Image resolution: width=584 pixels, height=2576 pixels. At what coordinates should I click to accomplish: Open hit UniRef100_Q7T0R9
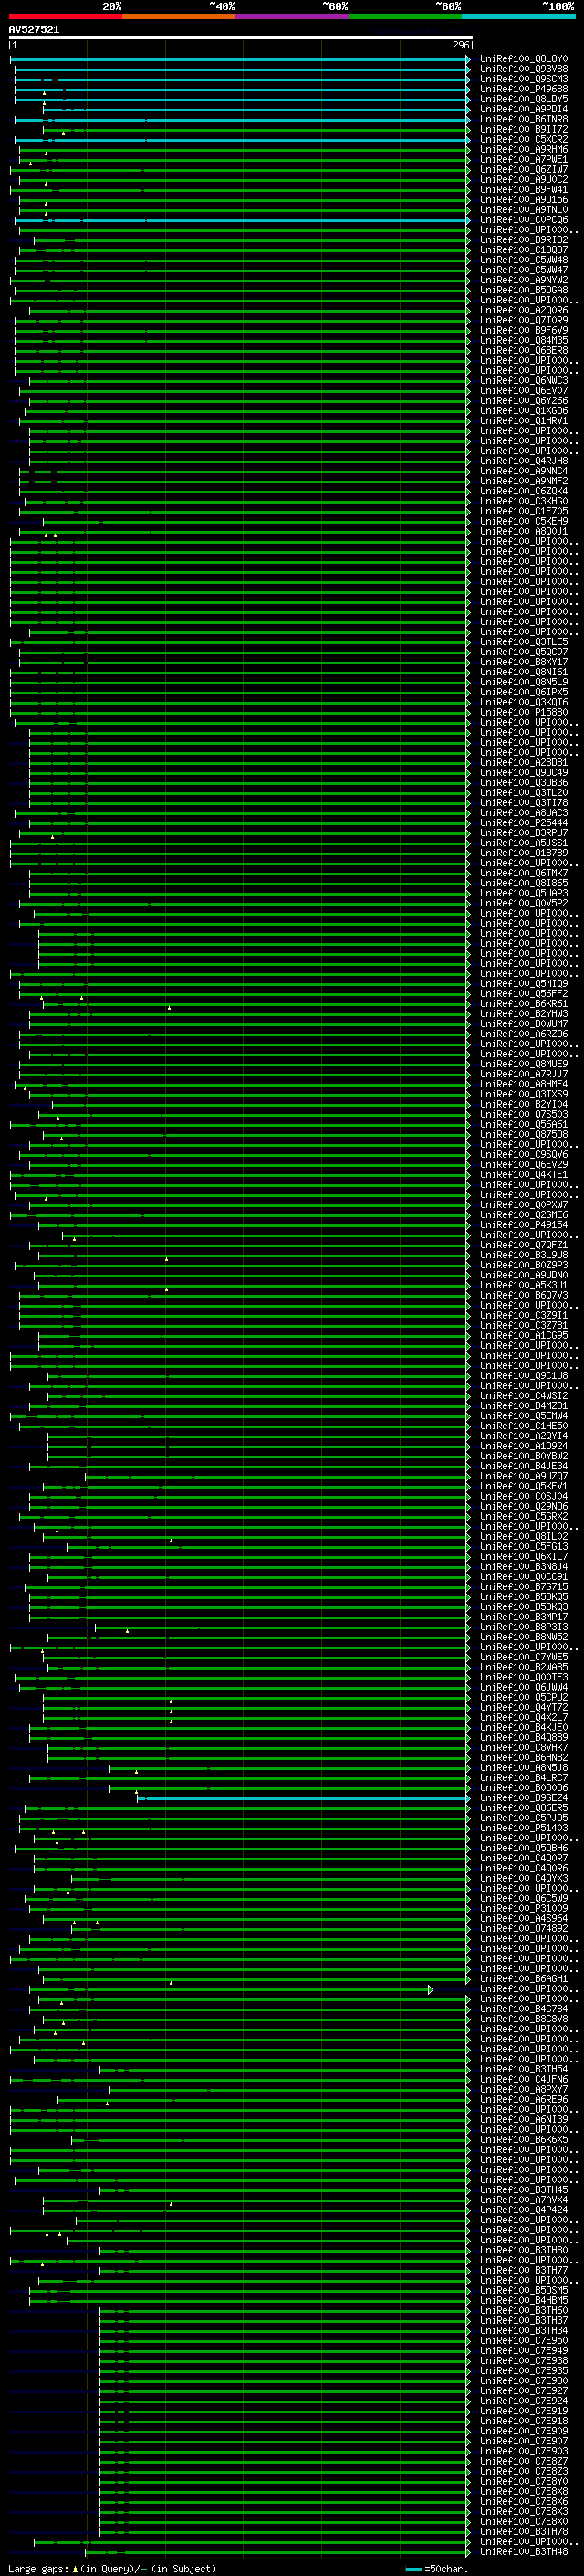click(523, 320)
